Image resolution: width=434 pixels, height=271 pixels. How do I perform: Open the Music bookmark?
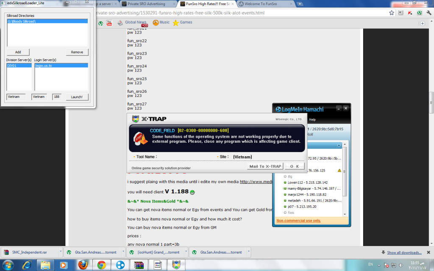pos(161,22)
